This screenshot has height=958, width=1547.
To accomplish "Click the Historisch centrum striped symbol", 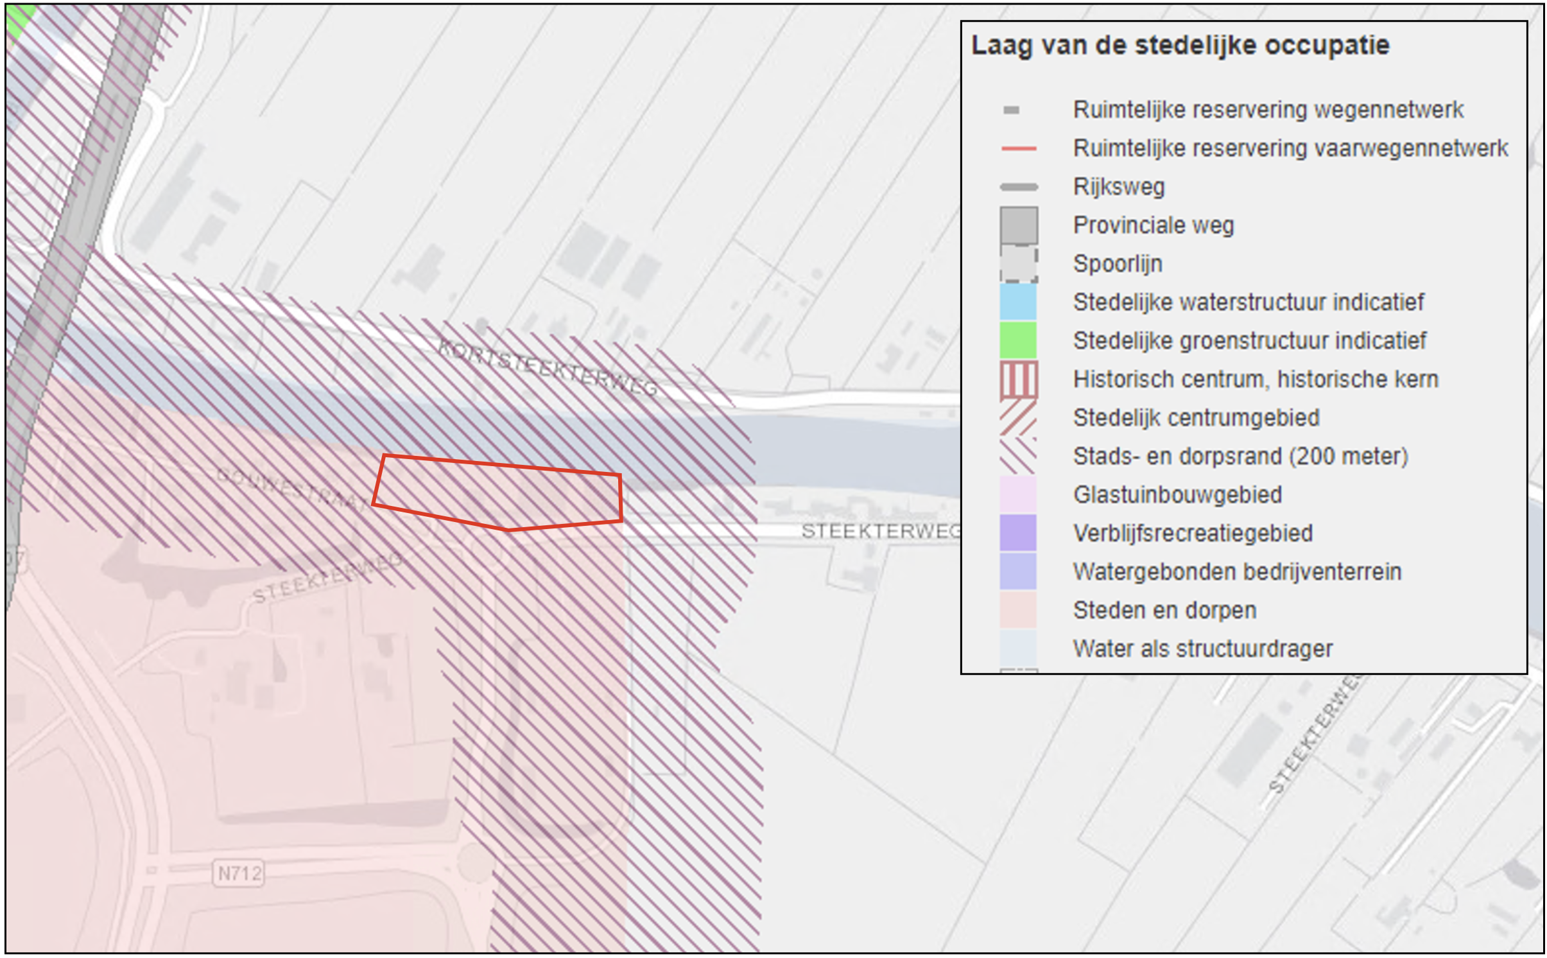I will [1018, 379].
